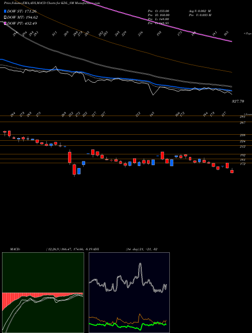Click the magenta DOW PT legend swatch
Viewport: 252px width, 333px height.
point(5,23)
